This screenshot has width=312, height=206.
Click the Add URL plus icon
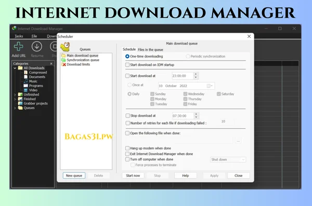coord(18,47)
